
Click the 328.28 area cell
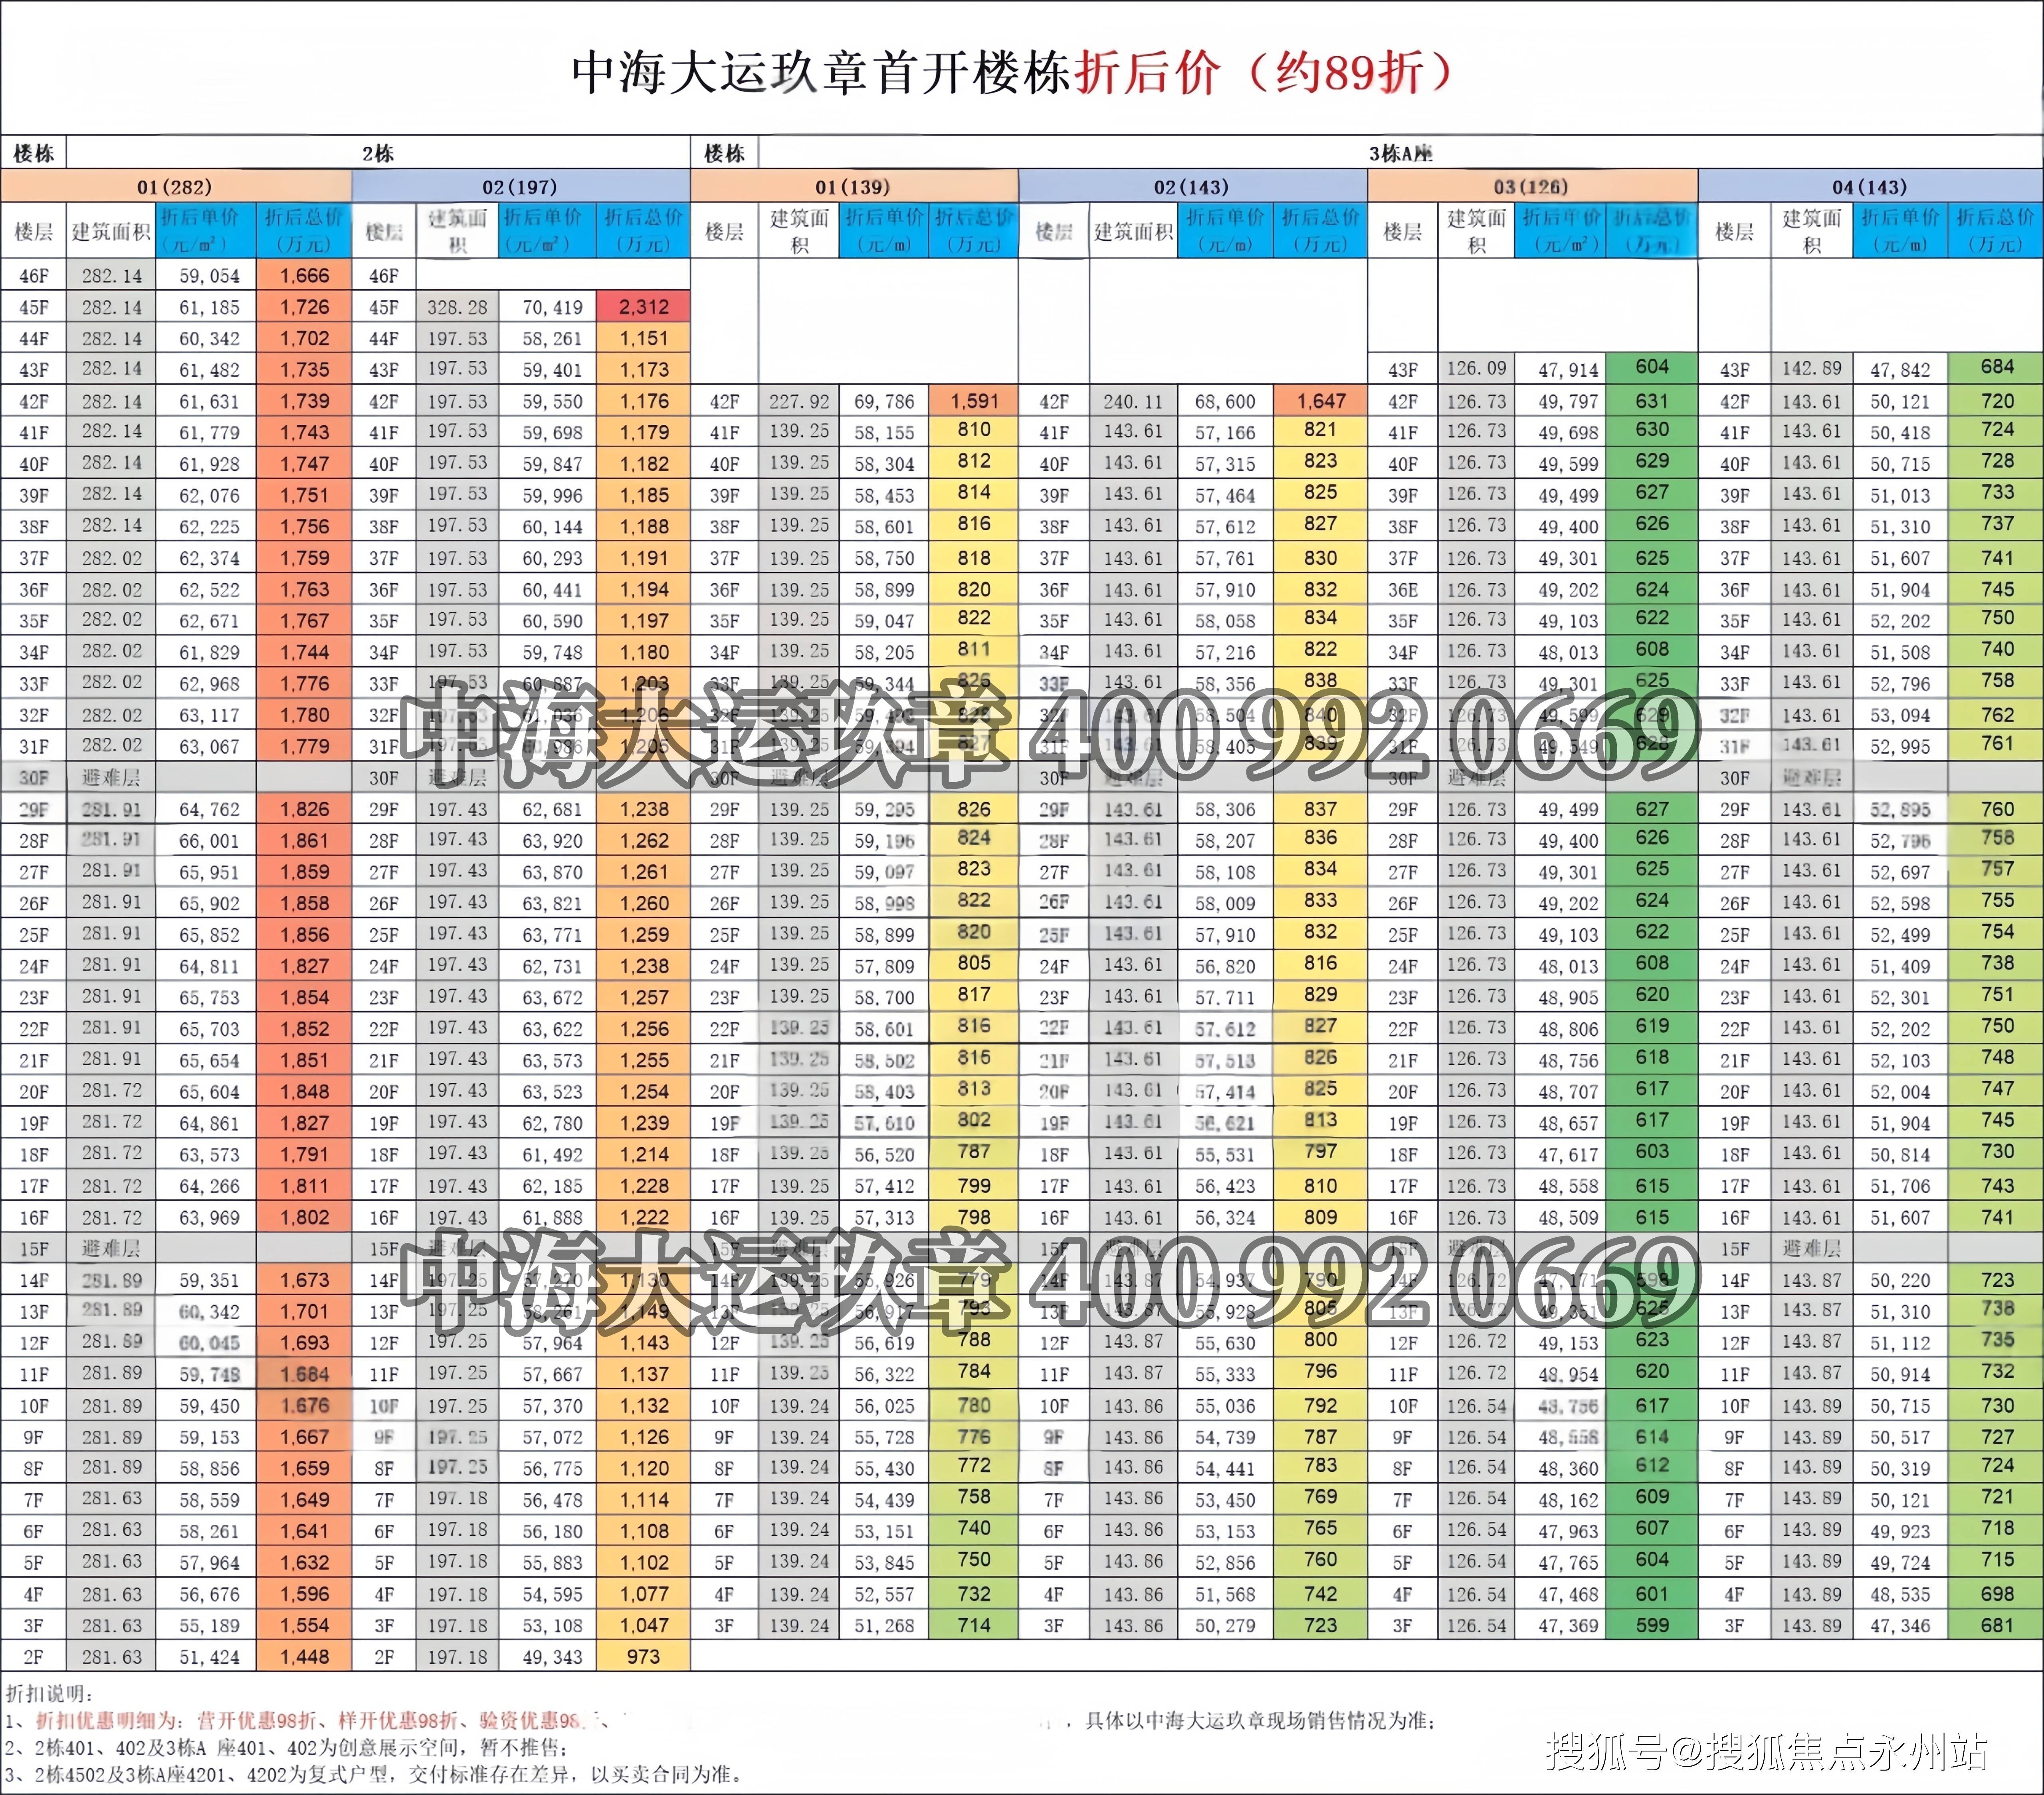(457, 307)
